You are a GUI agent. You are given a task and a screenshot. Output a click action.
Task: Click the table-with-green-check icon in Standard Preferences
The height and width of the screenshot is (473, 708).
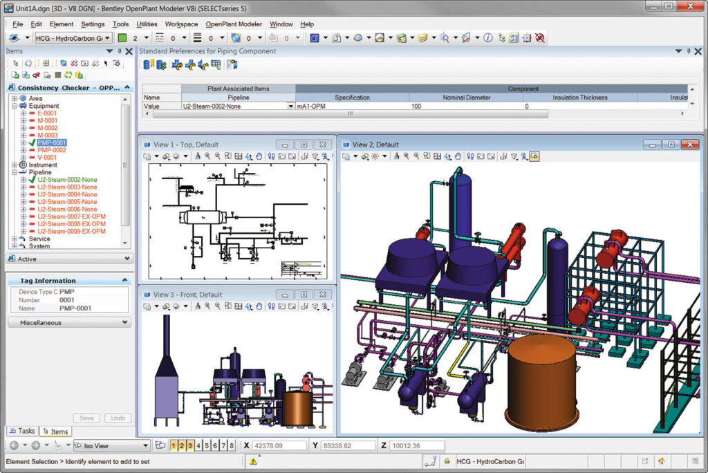coord(216,65)
